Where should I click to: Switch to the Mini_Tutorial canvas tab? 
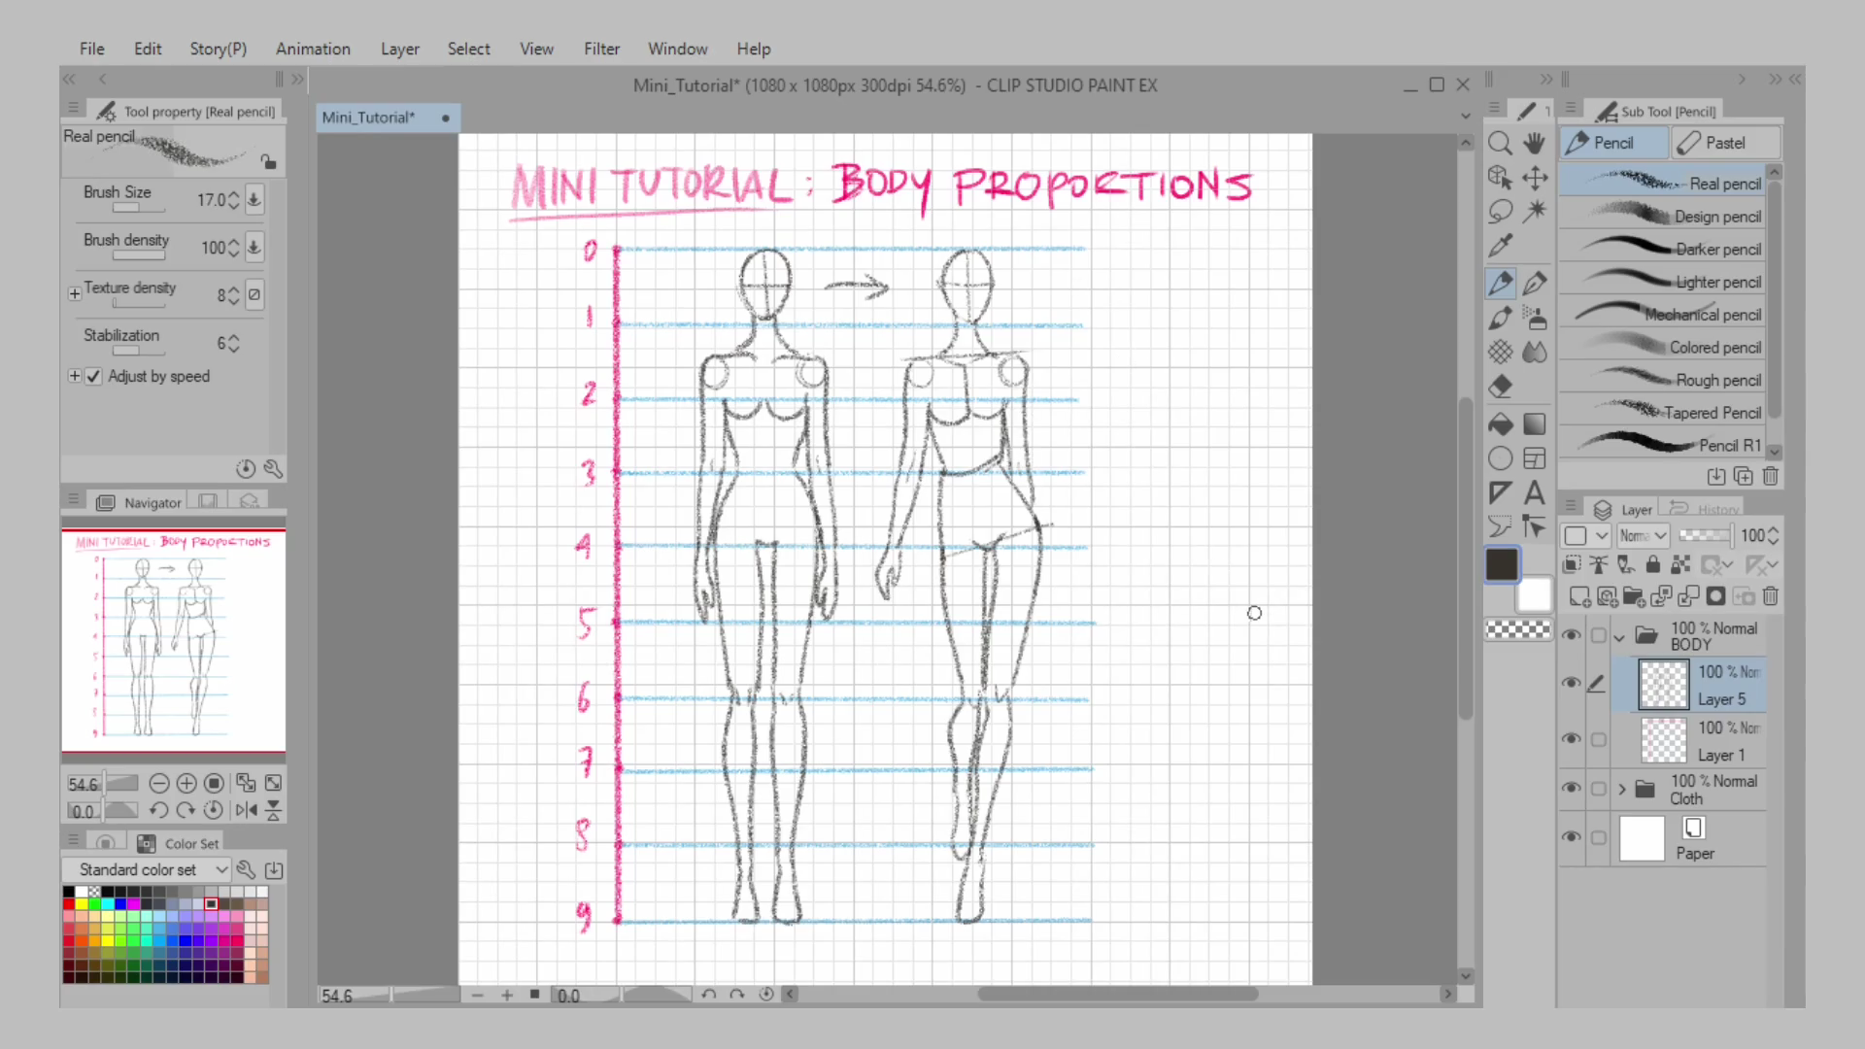click(369, 118)
